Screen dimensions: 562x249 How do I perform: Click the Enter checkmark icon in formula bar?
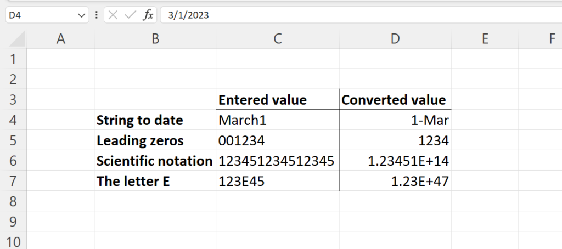pyautogui.click(x=130, y=15)
